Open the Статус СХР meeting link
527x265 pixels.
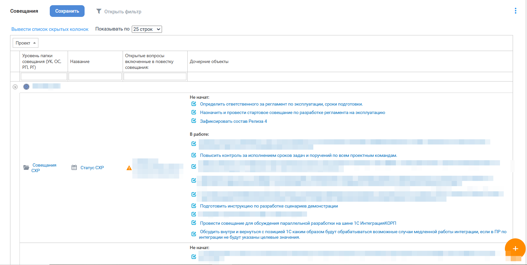coord(92,168)
